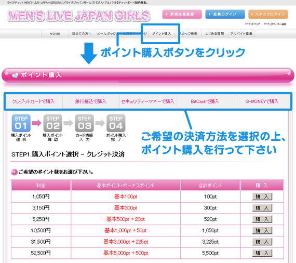Viewport: 296px width, 263px height.
Task: Switch to 銀行振込で購入 tab
Action: [91, 101]
